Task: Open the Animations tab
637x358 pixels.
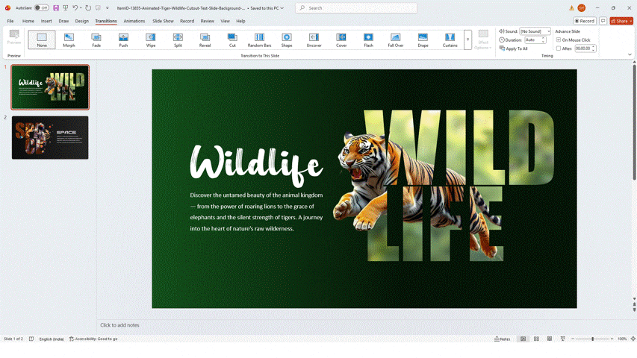Action: 134,21
